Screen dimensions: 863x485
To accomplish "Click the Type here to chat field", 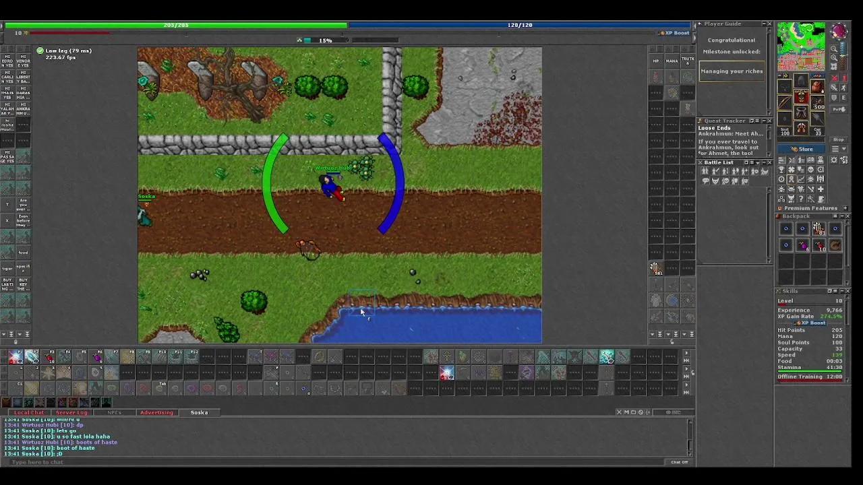I will coord(337,462).
